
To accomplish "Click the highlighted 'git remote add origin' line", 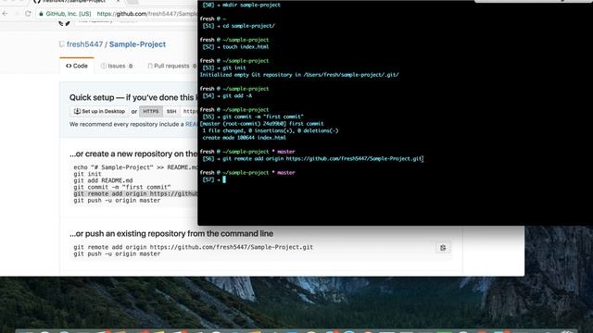I will 135,193.
